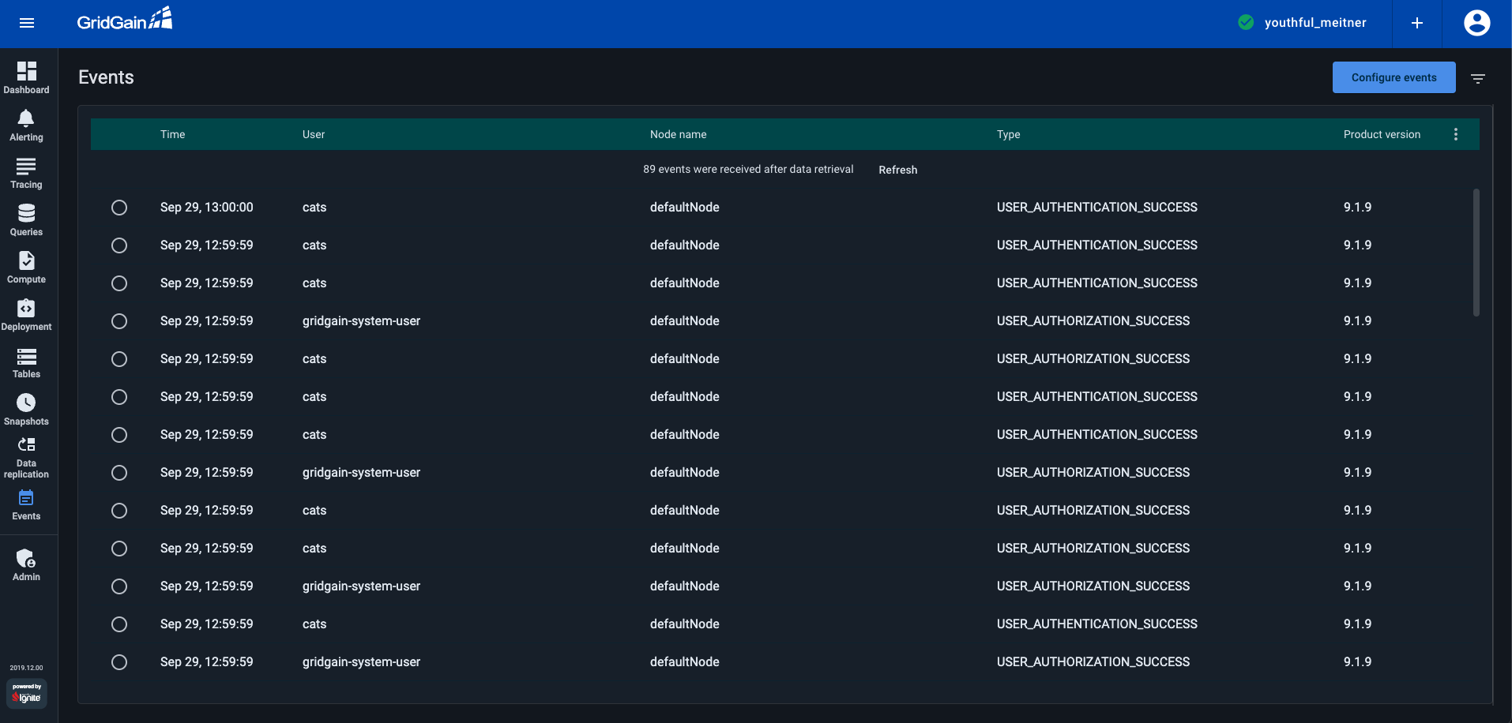Screen dimensions: 1512x723
Task: Open the Compute panel
Action: 26,267
